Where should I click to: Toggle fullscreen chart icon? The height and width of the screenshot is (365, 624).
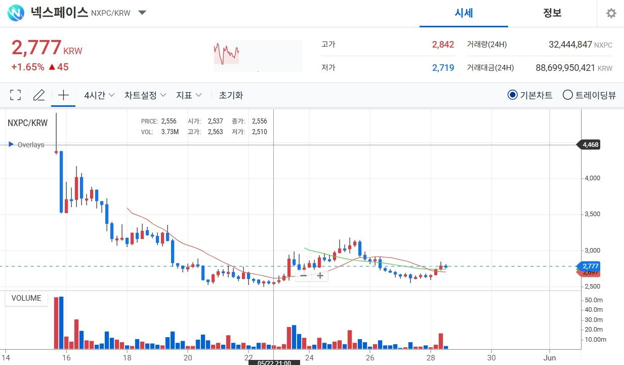pos(16,95)
